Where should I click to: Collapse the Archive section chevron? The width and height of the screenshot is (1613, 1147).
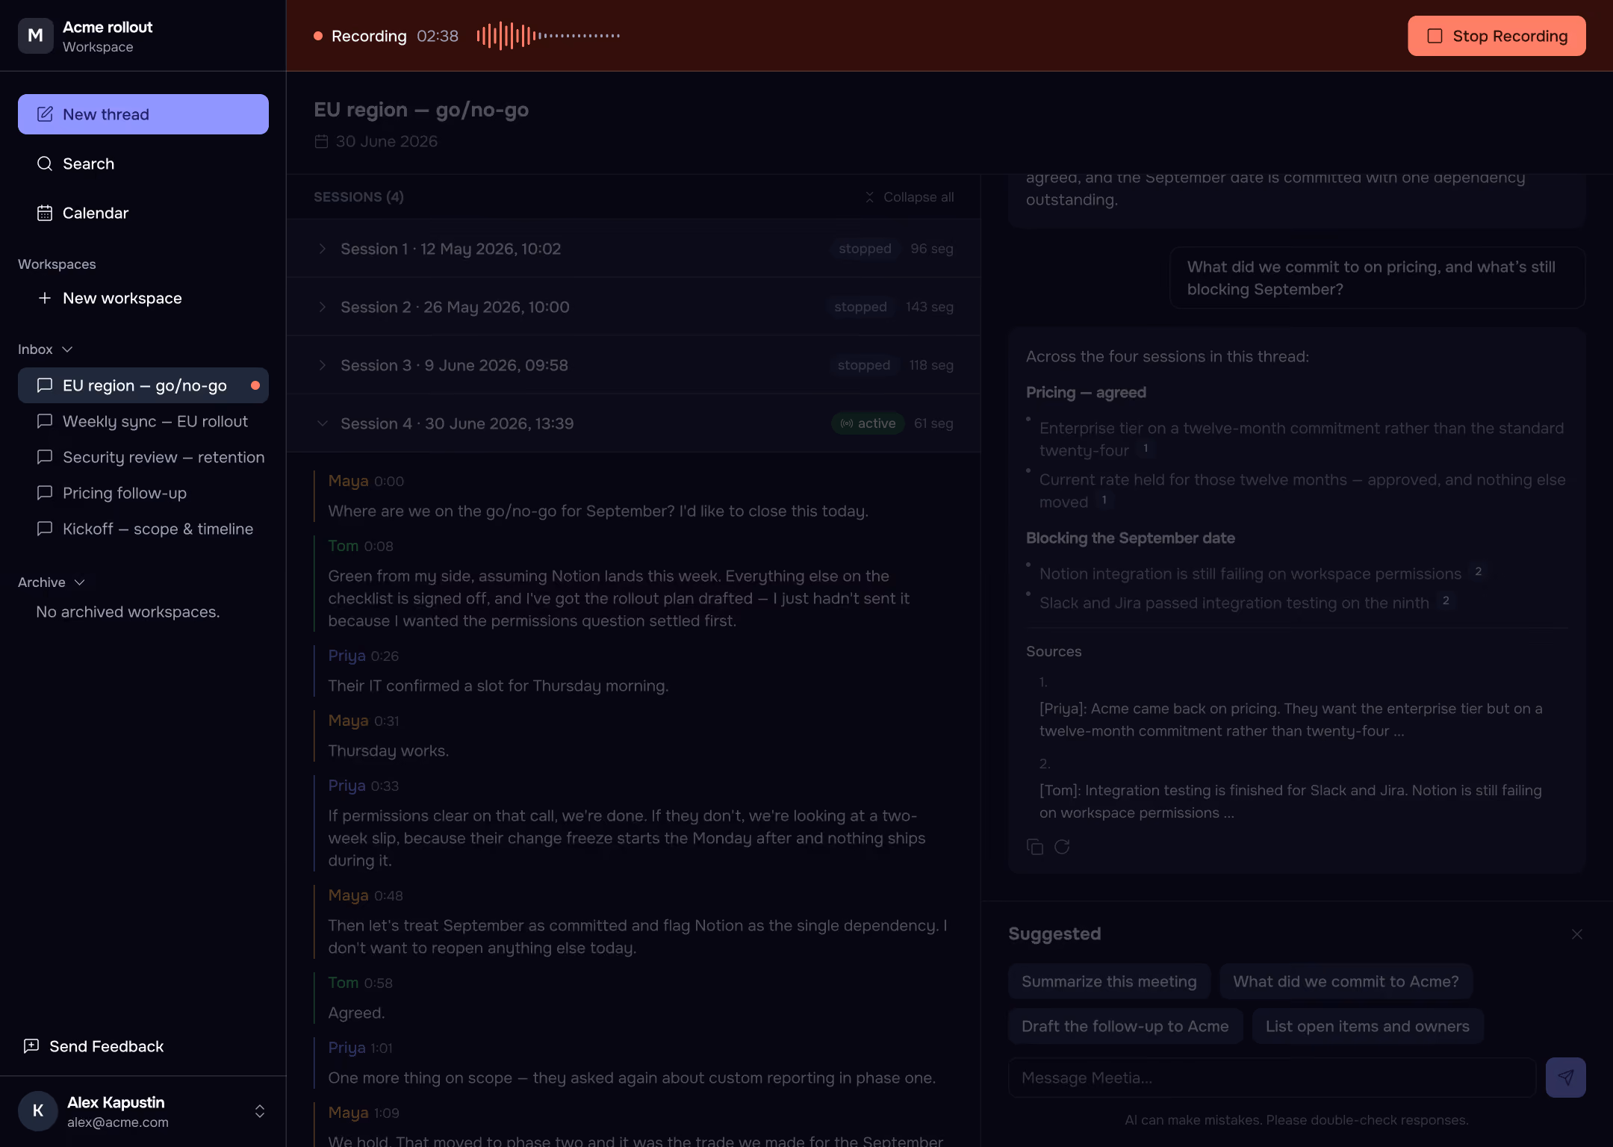pos(80,582)
